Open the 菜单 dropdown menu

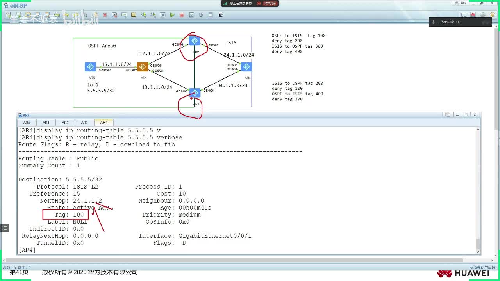pyautogui.click(x=460, y=3)
